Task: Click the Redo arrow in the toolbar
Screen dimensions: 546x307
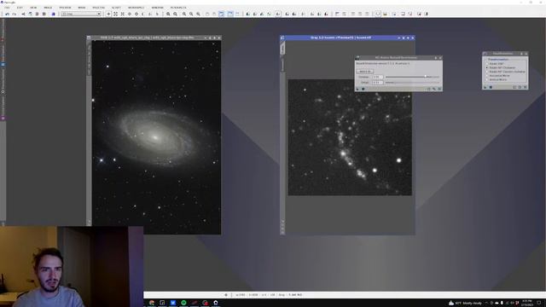Action: (x=15, y=14)
